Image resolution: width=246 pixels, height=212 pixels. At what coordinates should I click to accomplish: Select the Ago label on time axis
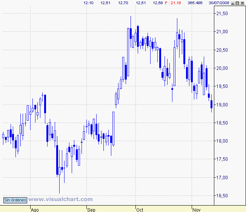click(x=35, y=210)
